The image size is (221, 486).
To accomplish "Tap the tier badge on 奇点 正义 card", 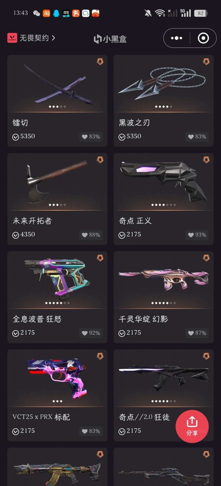I will (206, 160).
